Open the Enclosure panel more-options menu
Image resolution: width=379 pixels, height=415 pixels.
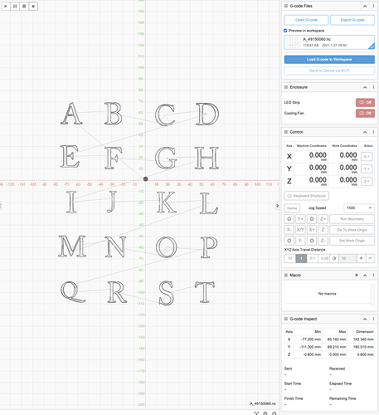point(373,87)
